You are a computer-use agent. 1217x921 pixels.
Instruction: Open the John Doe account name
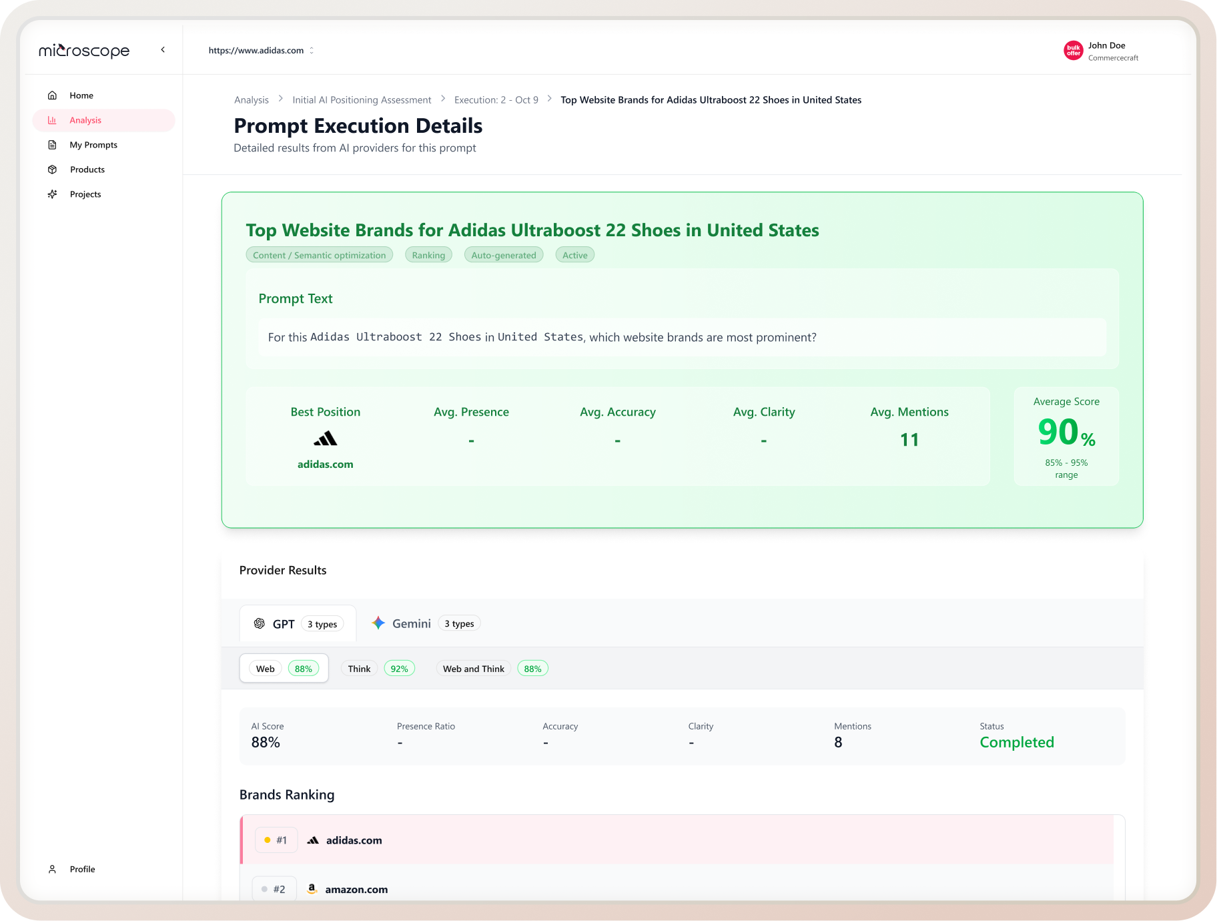pos(1106,45)
